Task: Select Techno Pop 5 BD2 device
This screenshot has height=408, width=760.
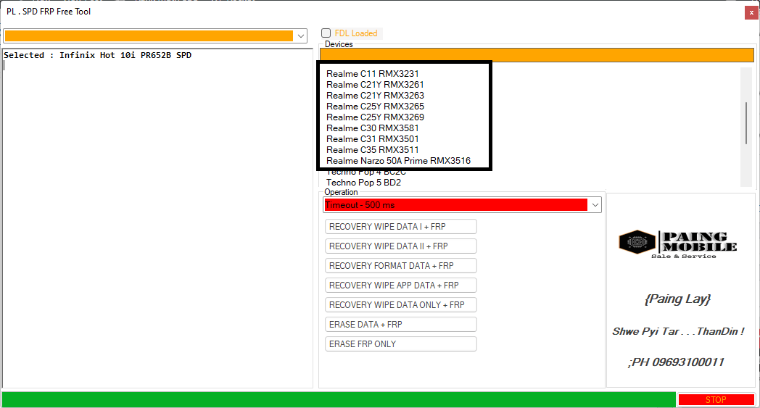Action: [x=363, y=183]
